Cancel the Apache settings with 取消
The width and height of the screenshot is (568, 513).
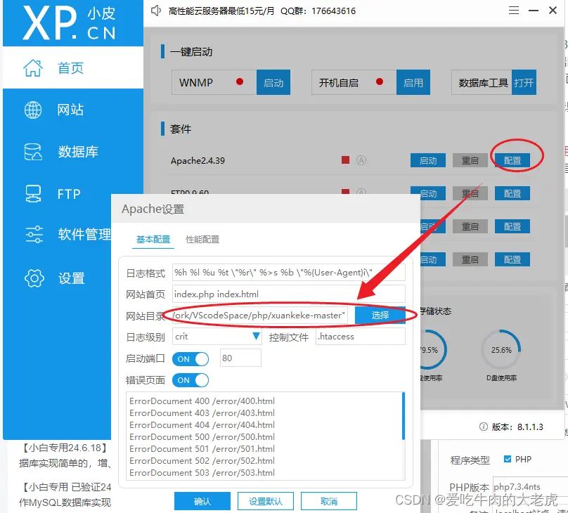click(x=329, y=501)
